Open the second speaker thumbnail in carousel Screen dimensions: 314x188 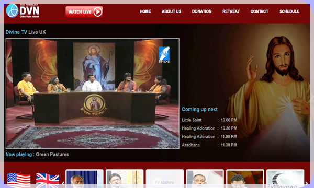click(125, 179)
